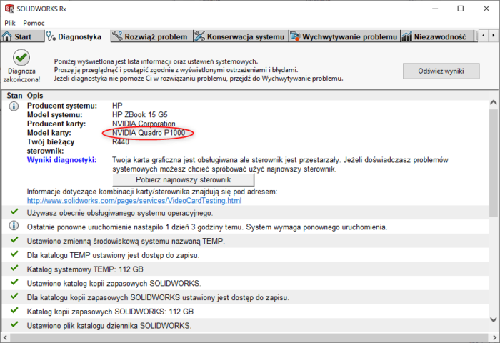
Task: Click the checkmark beside Dla katalogu kopii zapasowych row
Action: [x=14, y=296]
